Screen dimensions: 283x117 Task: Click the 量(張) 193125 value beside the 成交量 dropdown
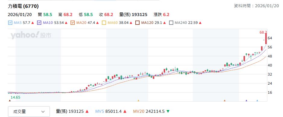pyautogui.click(x=70, y=111)
